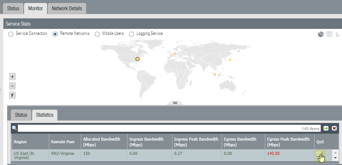Click the large US East map marker
Screen dimensions: 342x165
point(137,59)
